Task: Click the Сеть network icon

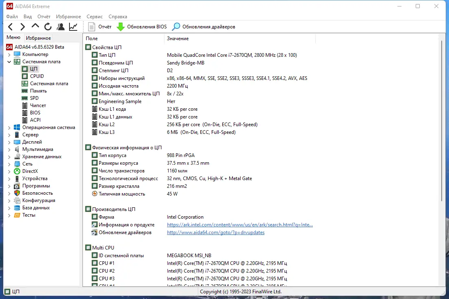Action: click(17, 164)
